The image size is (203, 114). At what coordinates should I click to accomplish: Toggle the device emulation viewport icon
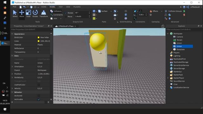(163, 26)
